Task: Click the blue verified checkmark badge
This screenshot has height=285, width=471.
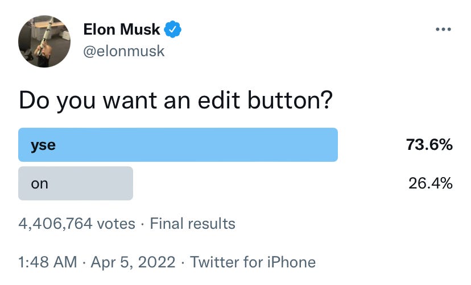Action: pos(172,30)
